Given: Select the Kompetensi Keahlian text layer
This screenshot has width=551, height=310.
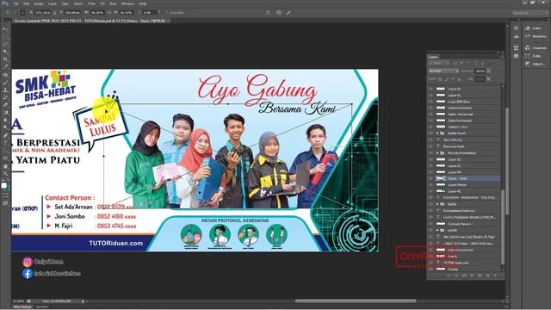Looking at the screenshot, I should tap(465, 210).
